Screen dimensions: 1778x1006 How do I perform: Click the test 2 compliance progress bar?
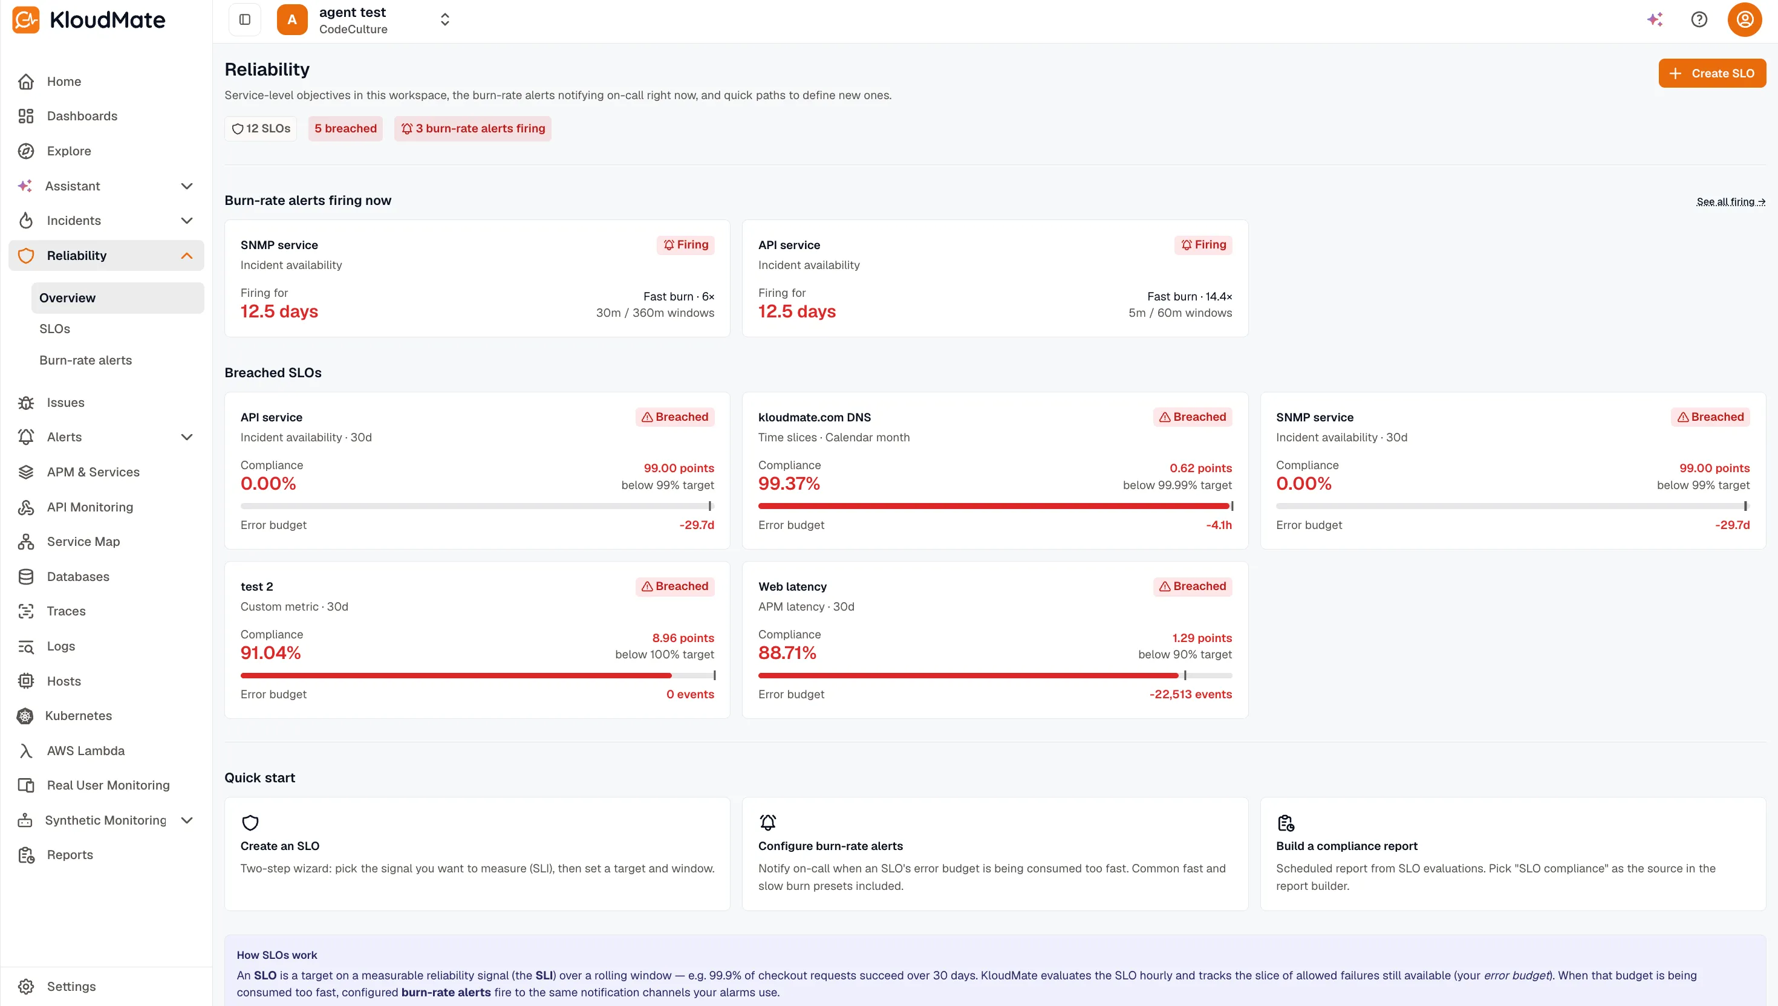point(477,676)
